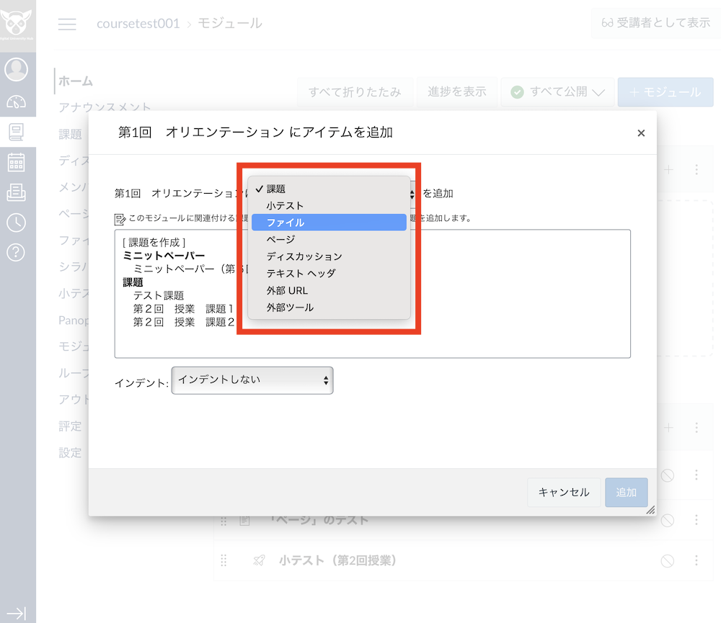Select the Dashboard speedometer icon
Viewport: 721px width, 623px height.
[x=18, y=101]
